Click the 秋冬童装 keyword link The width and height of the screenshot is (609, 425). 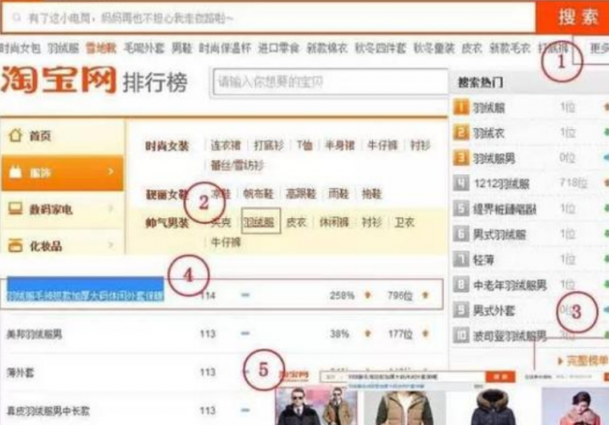(x=434, y=49)
